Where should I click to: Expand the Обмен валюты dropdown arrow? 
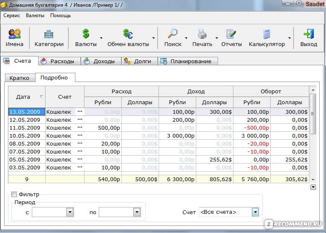[x=154, y=38]
